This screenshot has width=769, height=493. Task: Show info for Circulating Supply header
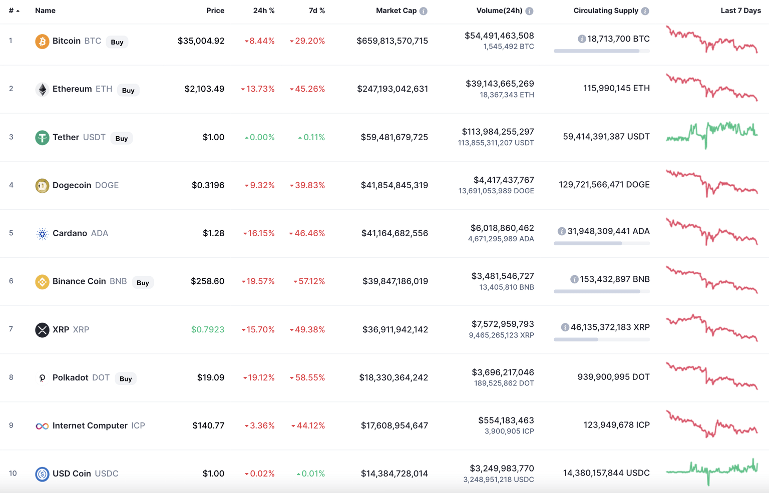[x=645, y=11]
